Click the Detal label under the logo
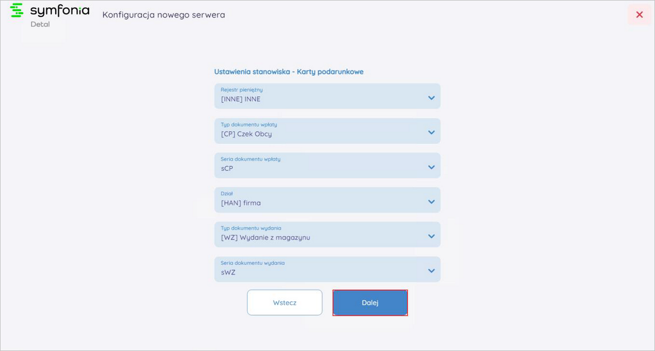 coord(40,25)
